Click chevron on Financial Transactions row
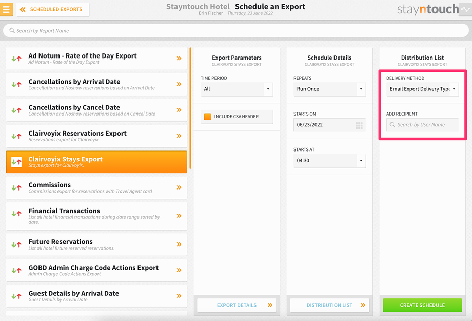The image size is (472, 321). 179,216
